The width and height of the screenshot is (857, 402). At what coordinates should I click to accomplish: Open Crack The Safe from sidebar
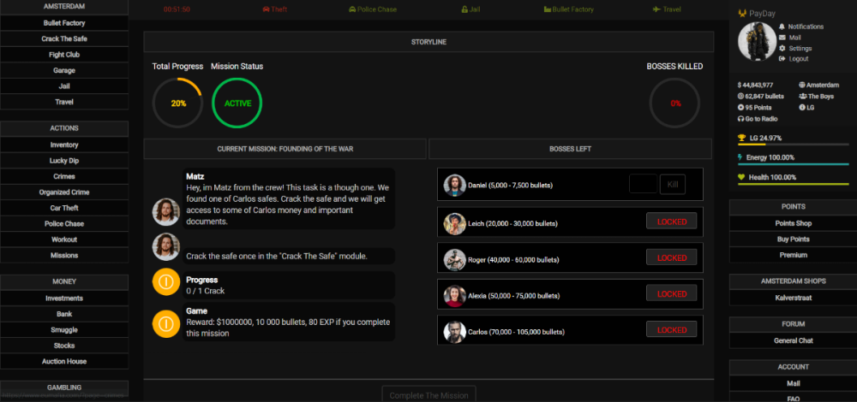point(64,39)
